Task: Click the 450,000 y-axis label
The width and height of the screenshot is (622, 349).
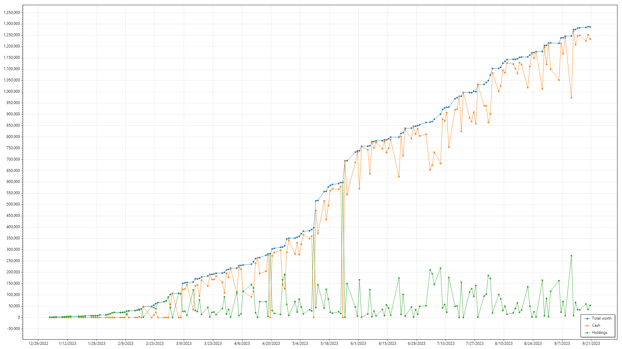Action: coord(13,216)
